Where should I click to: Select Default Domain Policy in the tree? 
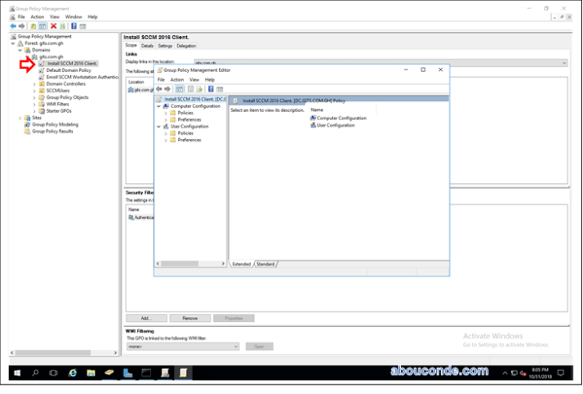pos(68,70)
